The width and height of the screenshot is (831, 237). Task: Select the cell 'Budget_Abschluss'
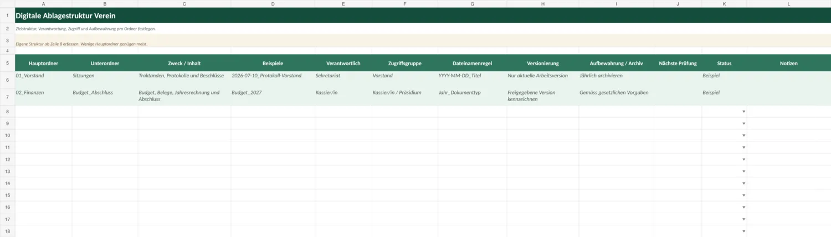tap(105, 97)
